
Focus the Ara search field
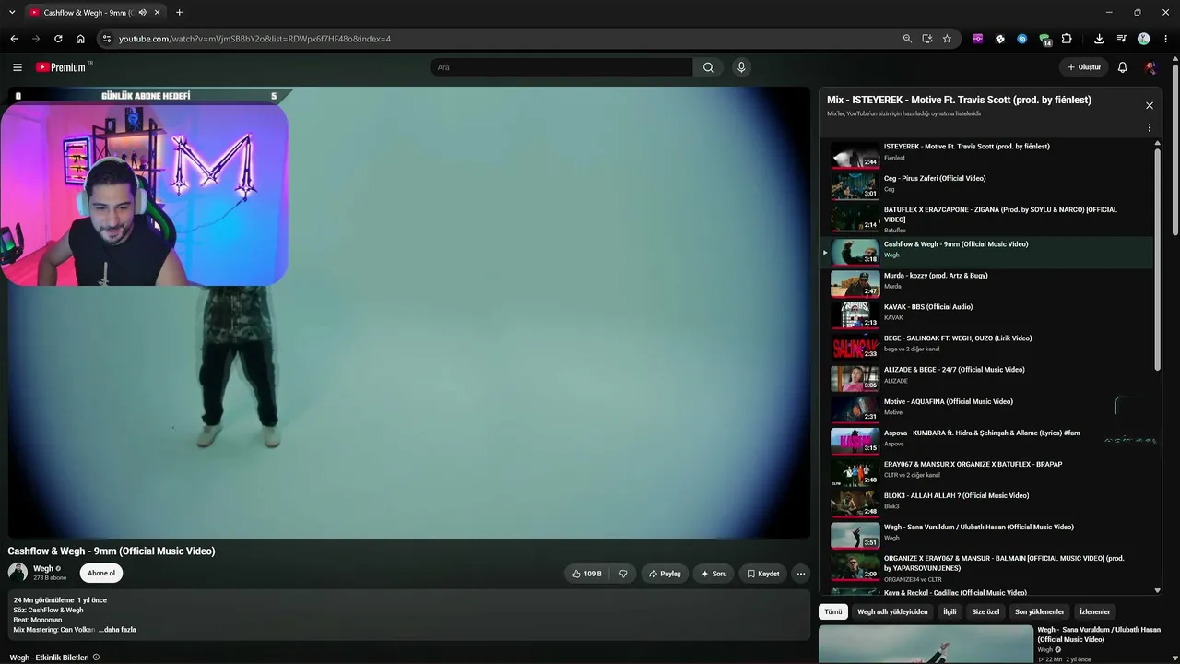click(560, 67)
